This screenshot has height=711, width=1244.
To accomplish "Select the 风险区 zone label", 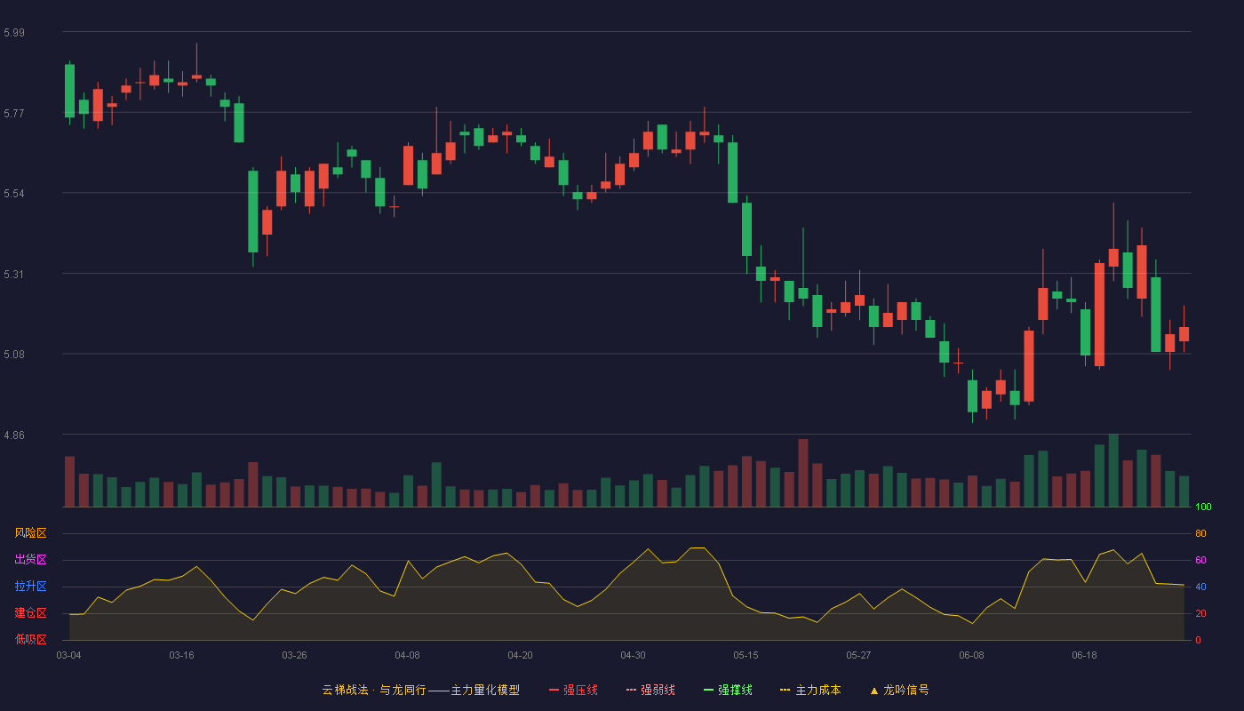I will pyautogui.click(x=30, y=533).
